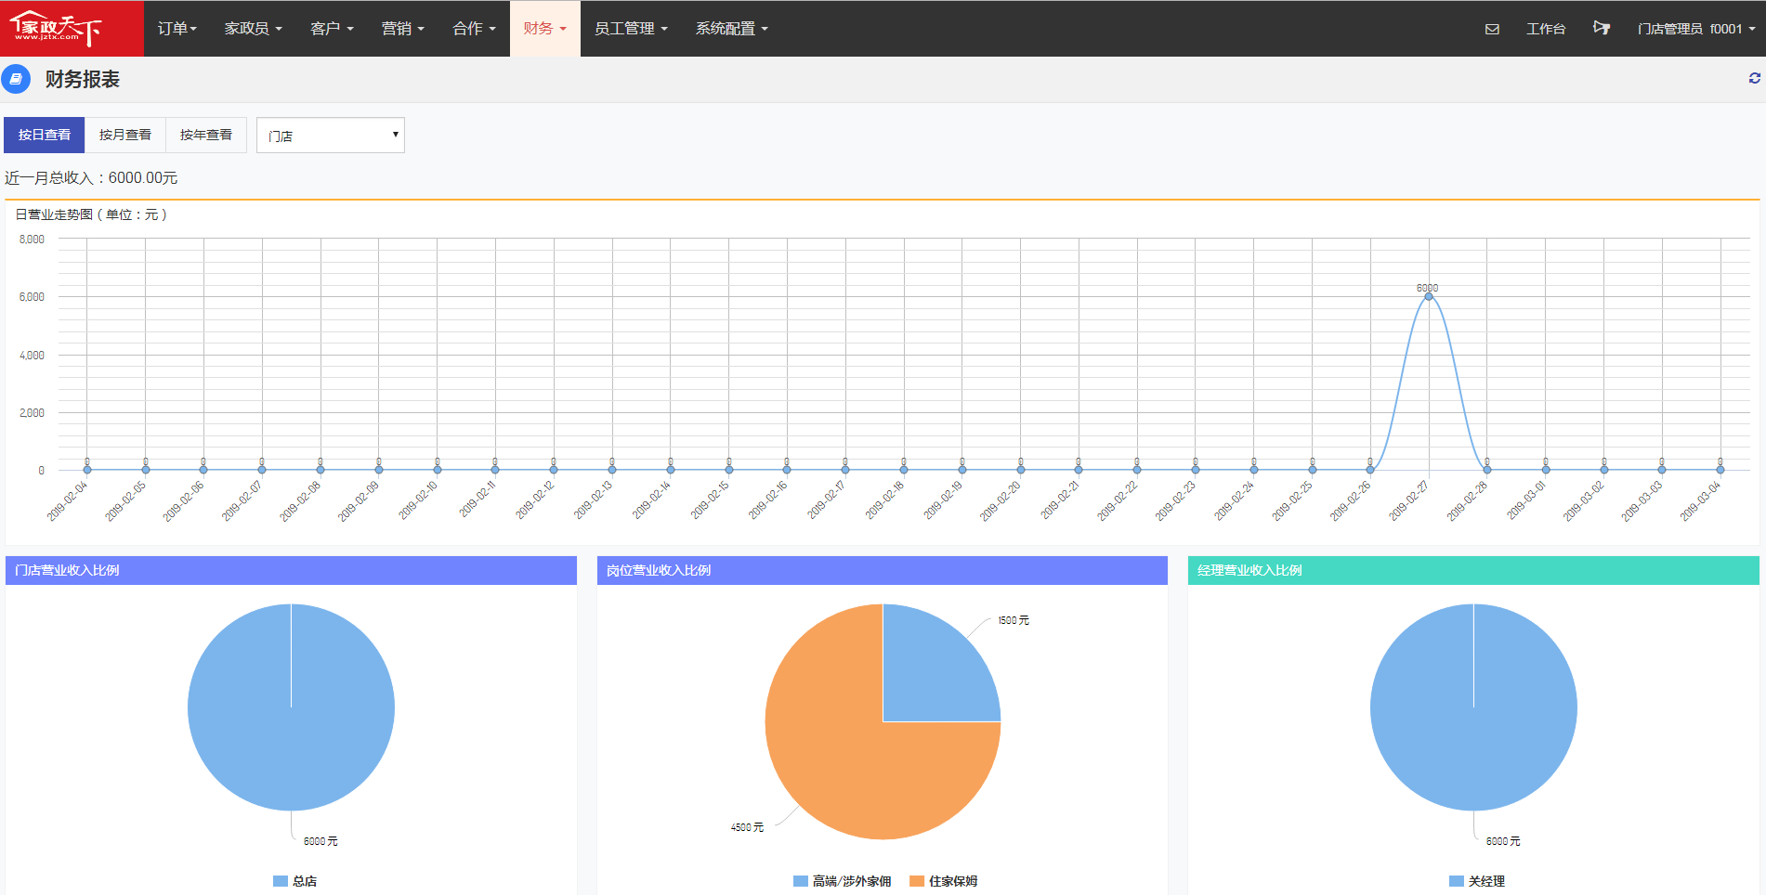Switch to 按年查看 tab
The image size is (1766, 895).
(206, 135)
